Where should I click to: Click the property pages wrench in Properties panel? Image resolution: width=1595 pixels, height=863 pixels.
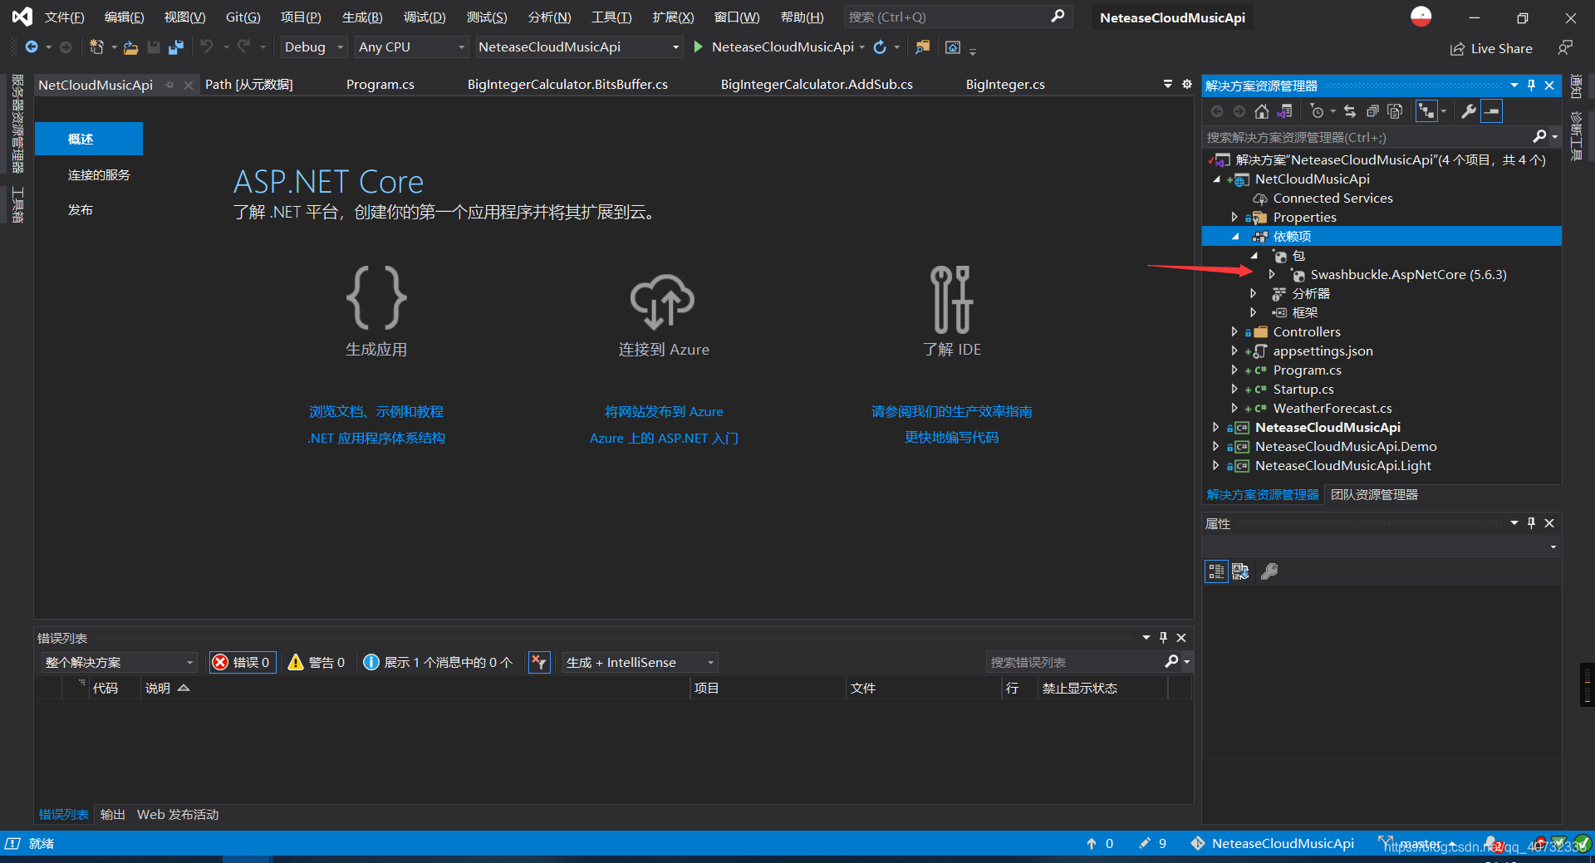(x=1269, y=571)
